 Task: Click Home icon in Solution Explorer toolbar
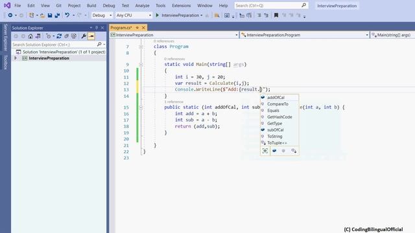(30, 36)
